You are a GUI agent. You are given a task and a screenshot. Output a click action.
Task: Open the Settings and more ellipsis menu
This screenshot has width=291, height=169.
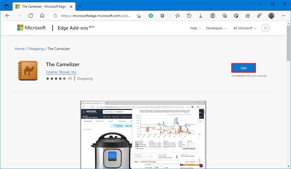click(x=283, y=16)
